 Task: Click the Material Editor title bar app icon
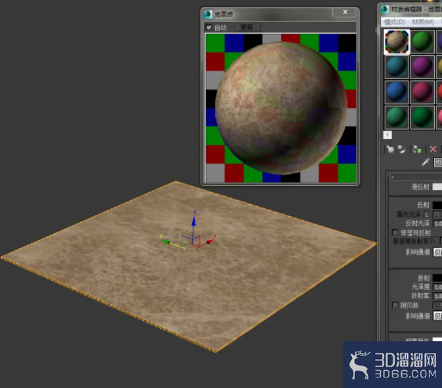[385, 9]
